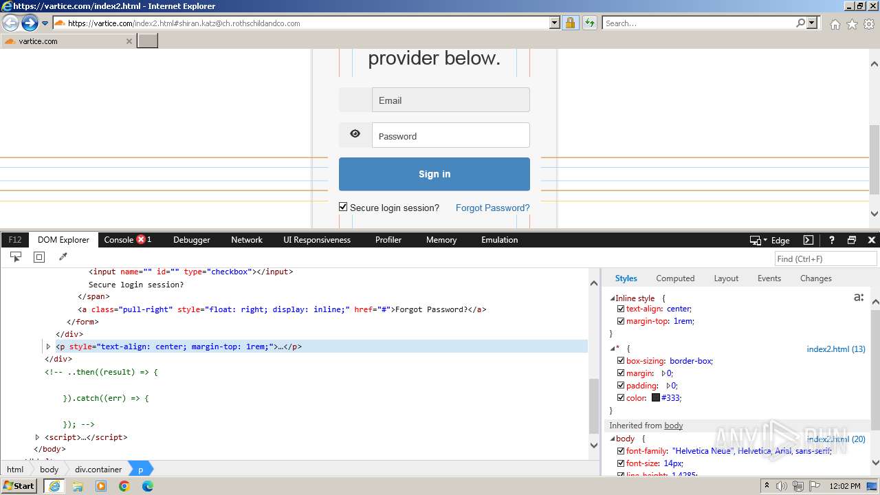Expand the padding shorthand values
880x495 pixels.
(669, 386)
